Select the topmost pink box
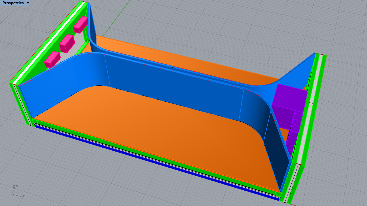Screen dimensions: 367x206 tap(81, 25)
